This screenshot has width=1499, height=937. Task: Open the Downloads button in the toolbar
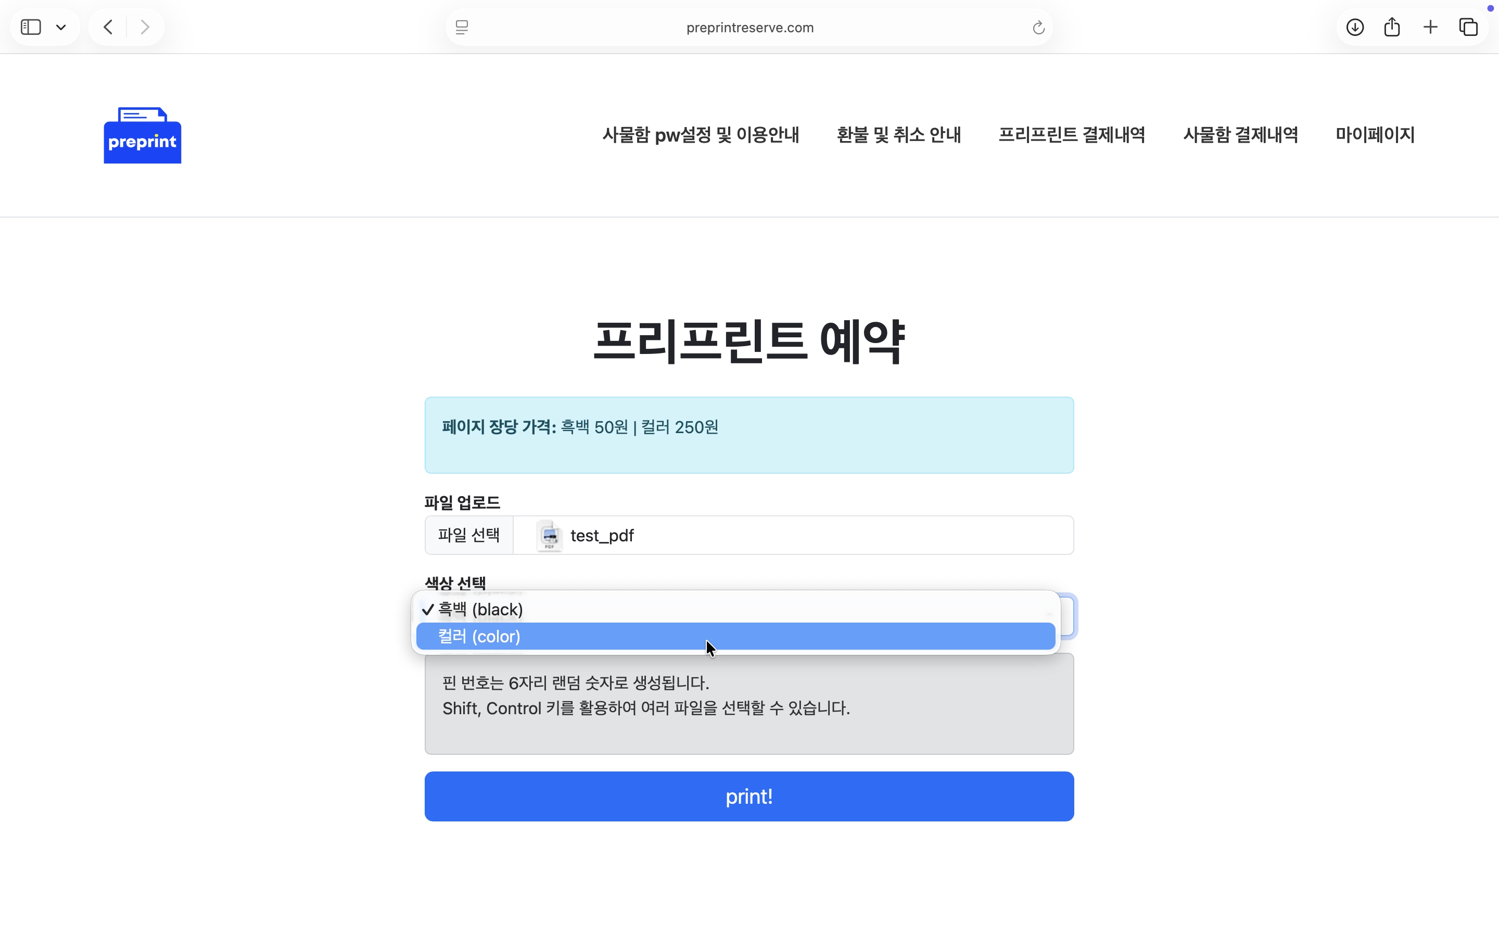(1354, 27)
